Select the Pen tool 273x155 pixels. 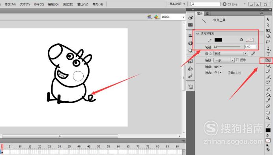point(268,48)
